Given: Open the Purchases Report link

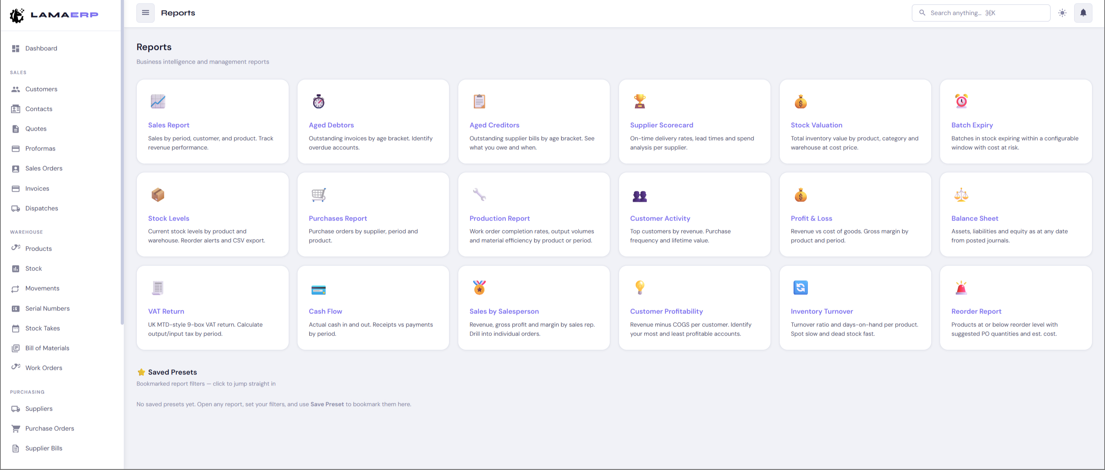Looking at the screenshot, I should click(337, 218).
